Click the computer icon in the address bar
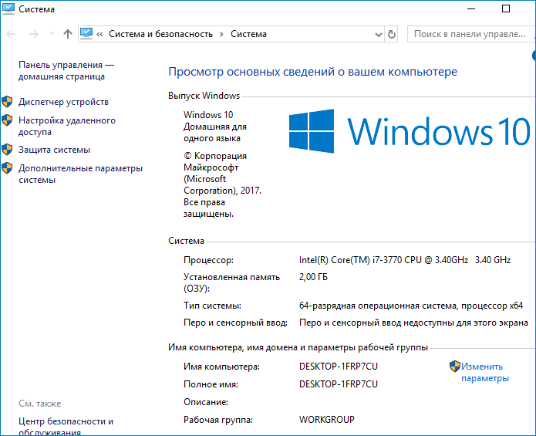 tap(86, 34)
